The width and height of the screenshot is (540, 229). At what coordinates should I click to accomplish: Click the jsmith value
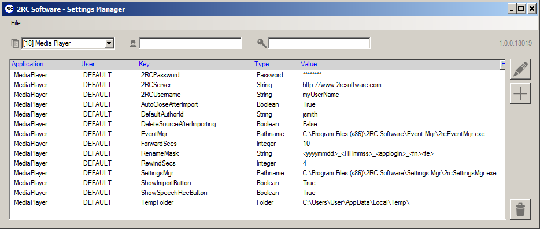[310, 114]
